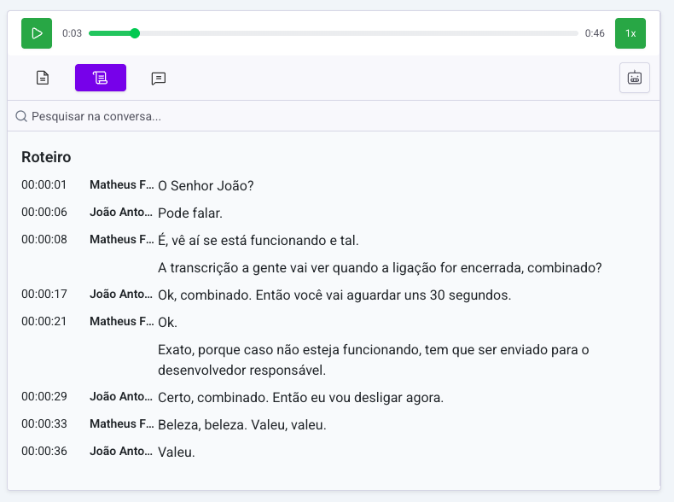The image size is (674, 502).
Task: Open the document summary tab icon
Action: coord(43,78)
